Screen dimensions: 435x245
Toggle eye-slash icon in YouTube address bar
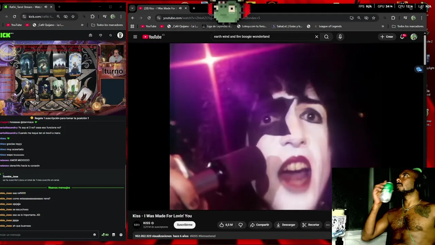point(366,18)
